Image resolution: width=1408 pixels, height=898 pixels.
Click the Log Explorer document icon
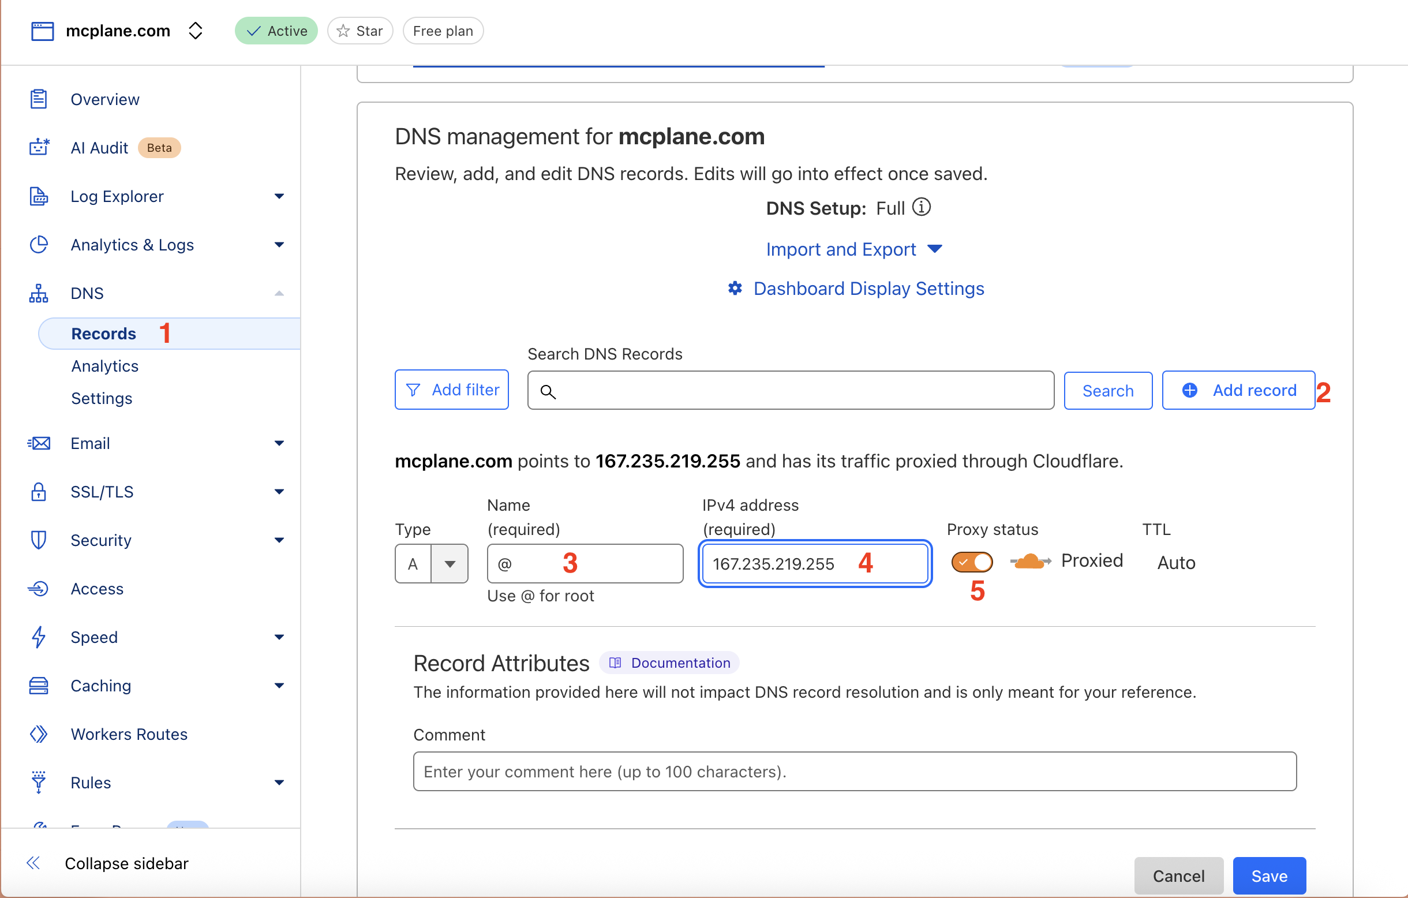[39, 196]
